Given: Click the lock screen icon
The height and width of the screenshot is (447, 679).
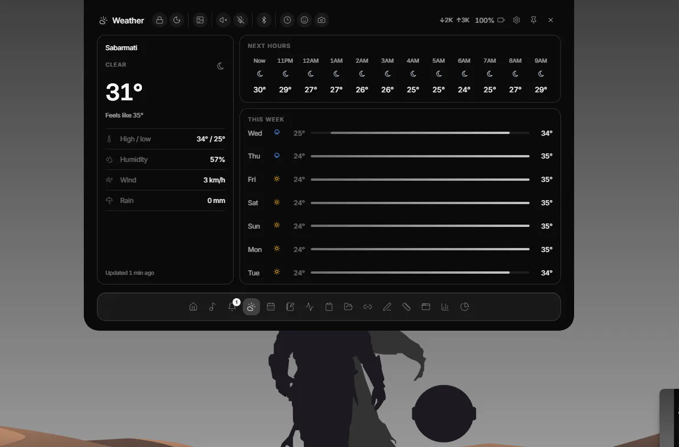Looking at the screenshot, I should (x=160, y=20).
